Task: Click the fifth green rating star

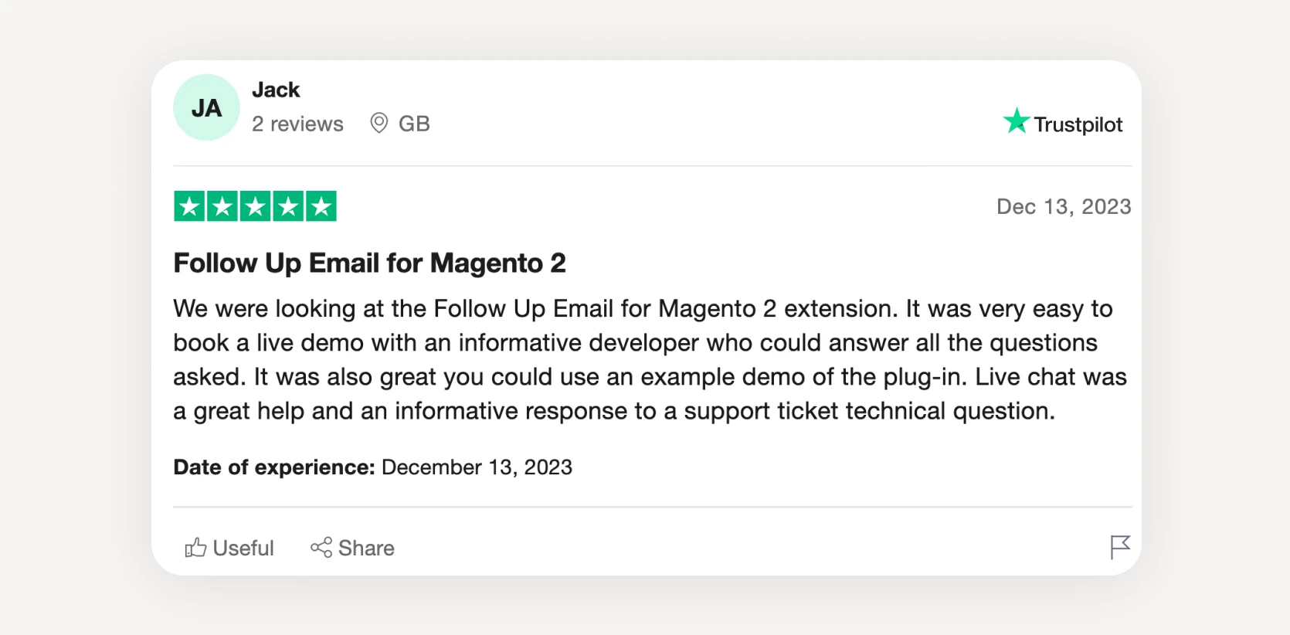Action: [321, 206]
